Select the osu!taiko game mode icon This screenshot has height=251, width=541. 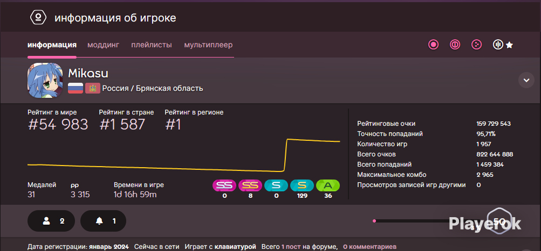point(455,45)
